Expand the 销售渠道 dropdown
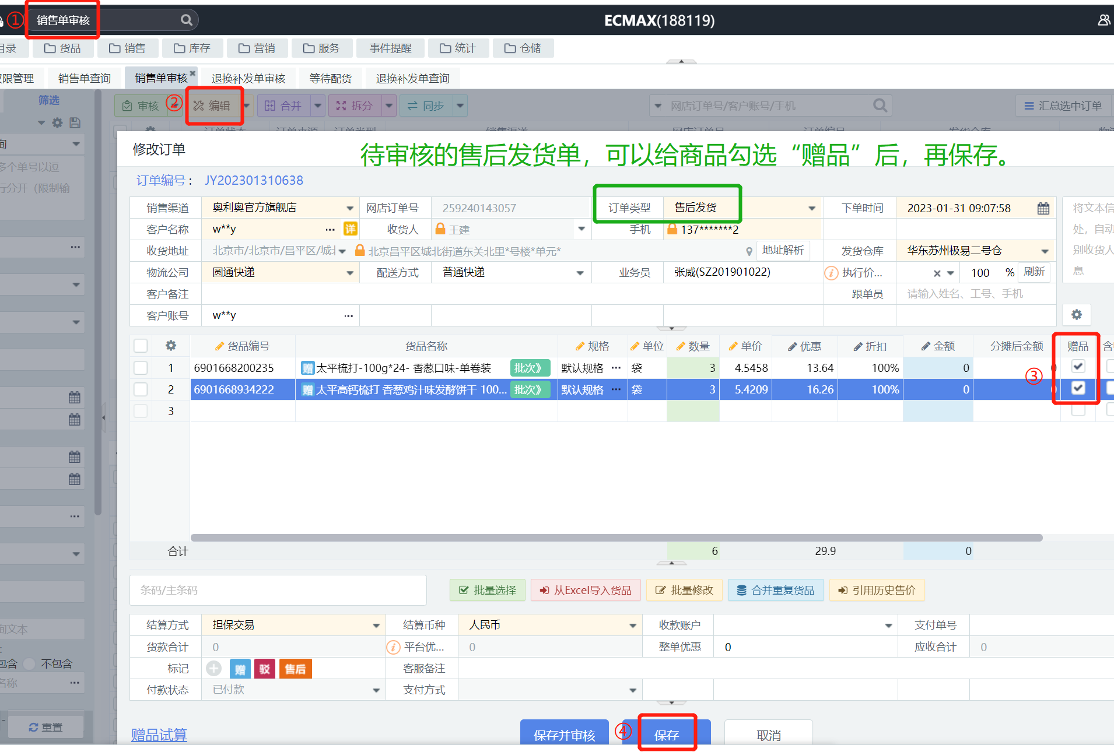1114x752 pixels. coord(350,208)
